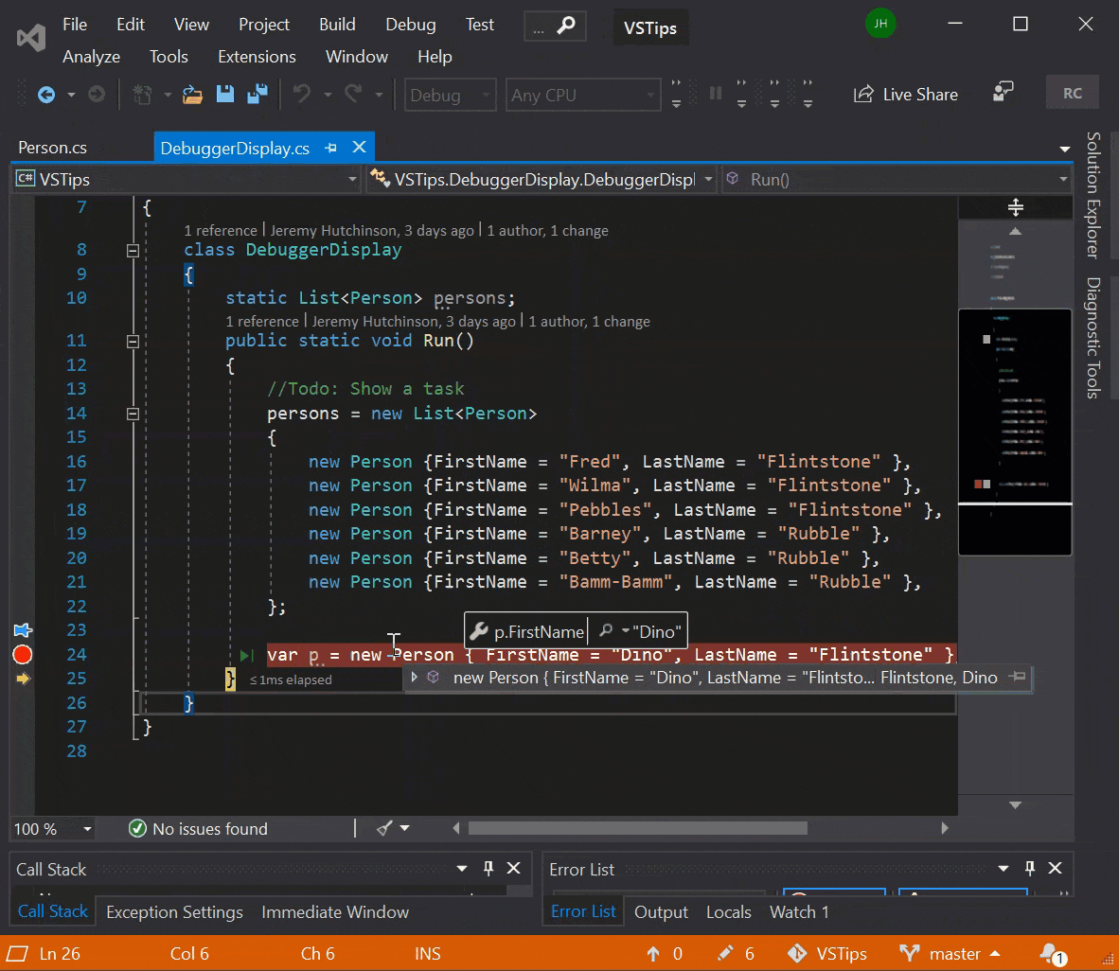Click the No issues found indicator

(x=198, y=829)
